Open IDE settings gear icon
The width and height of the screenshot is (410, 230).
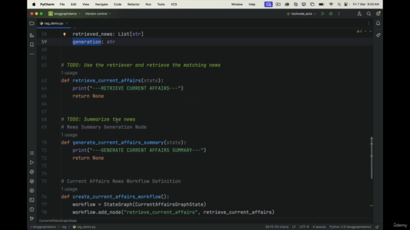(378, 13)
